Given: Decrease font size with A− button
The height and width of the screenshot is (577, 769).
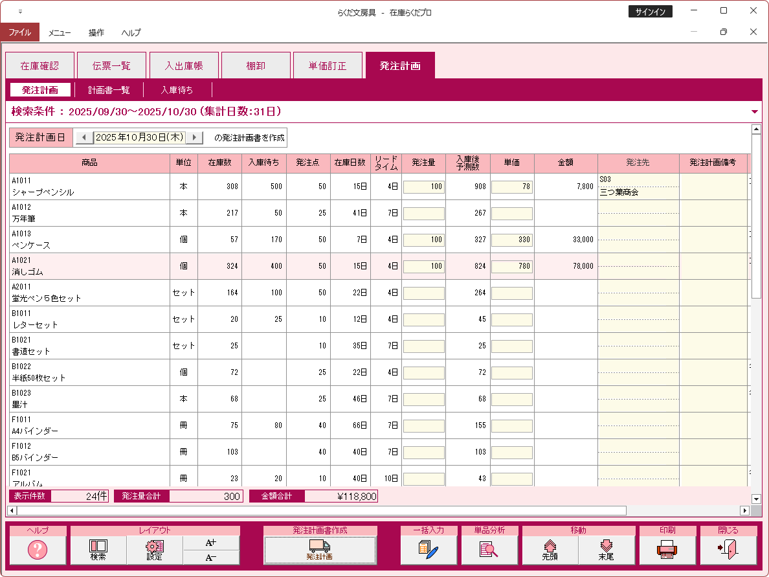Looking at the screenshot, I should [x=211, y=558].
